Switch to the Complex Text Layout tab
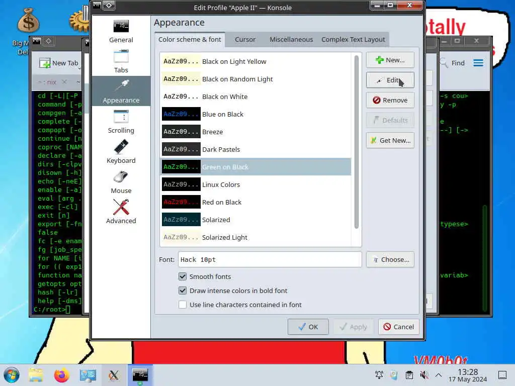Viewport: 515px width, 386px height. [353, 39]
